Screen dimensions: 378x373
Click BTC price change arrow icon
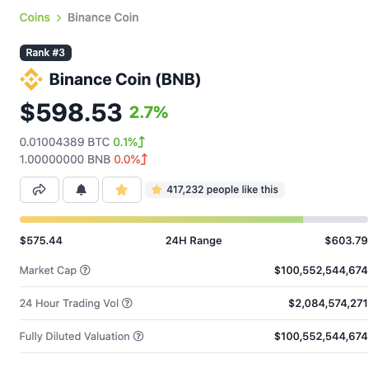click(x=142, y=142)
